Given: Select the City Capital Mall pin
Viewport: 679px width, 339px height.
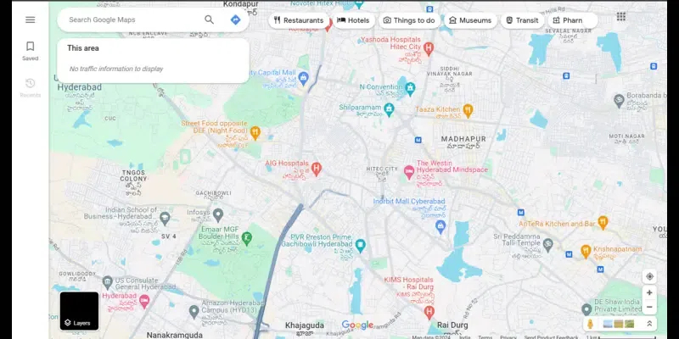Looking at the screenshot, I should [x=304, y=78].
